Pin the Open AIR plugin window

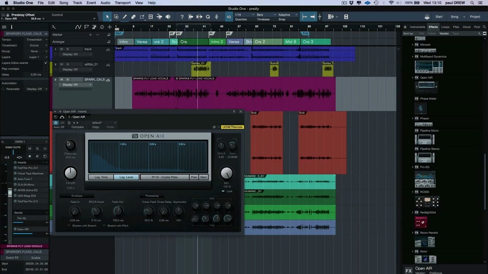pyautogui.click(x=234, y=112)
